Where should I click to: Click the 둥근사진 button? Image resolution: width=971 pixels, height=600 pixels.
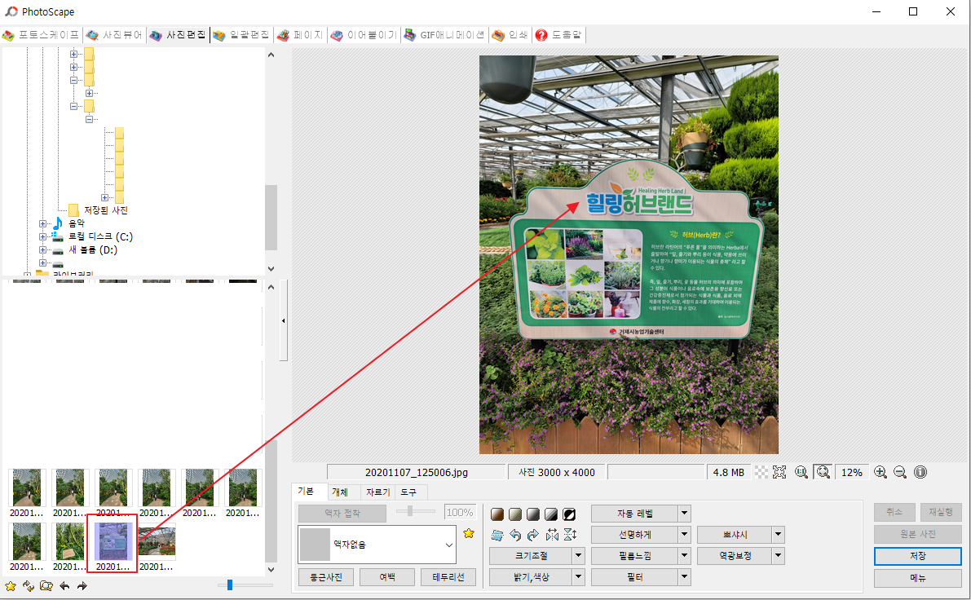tap(326, 577)
